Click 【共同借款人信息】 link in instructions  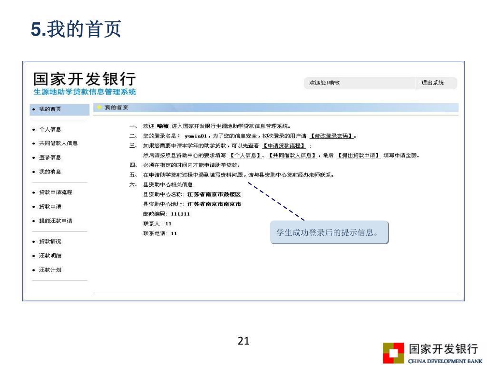click(292, 155)
